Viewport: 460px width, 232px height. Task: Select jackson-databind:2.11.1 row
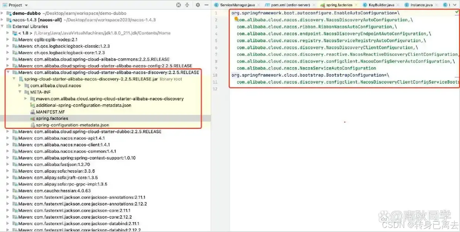[106, 224]
